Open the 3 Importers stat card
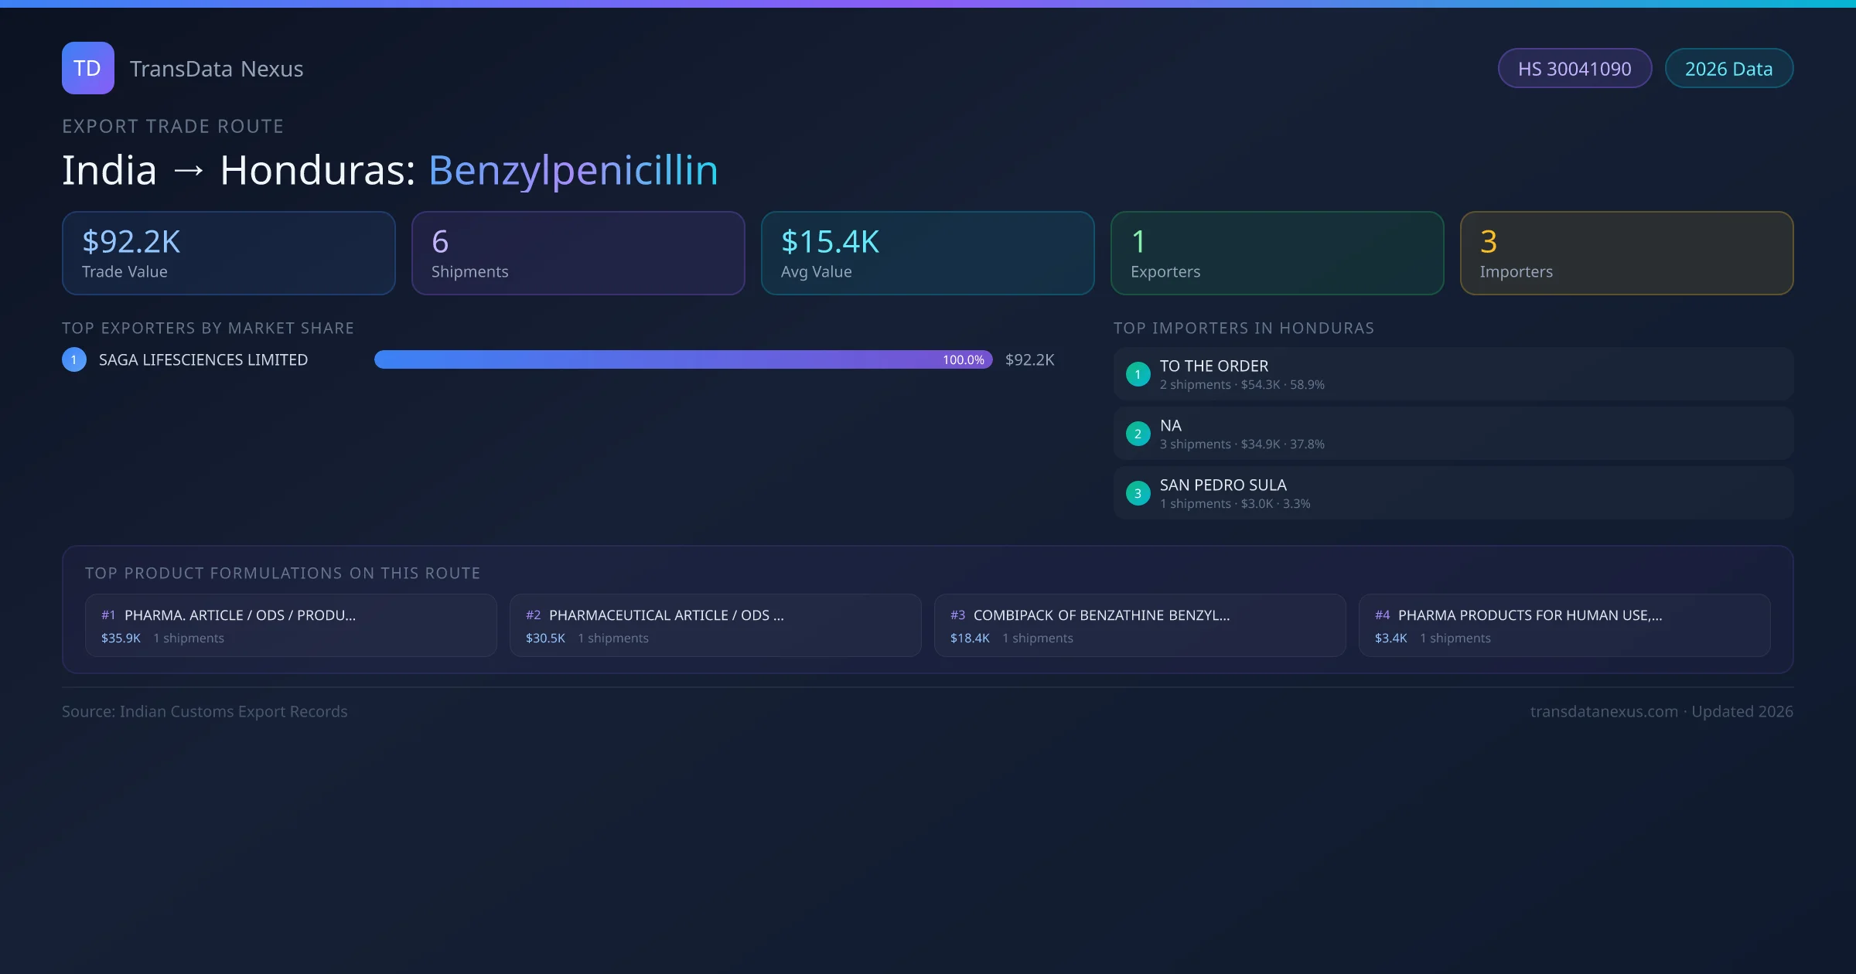This screenshot has height=974, width=1856. [1626, 254]
